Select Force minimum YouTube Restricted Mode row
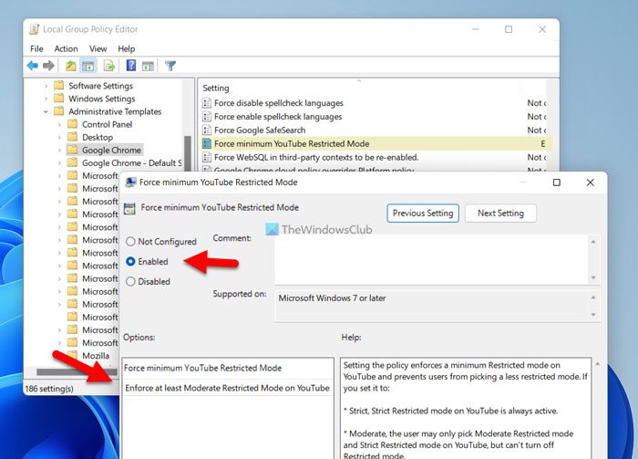638x459 pixels. (375, 144)
